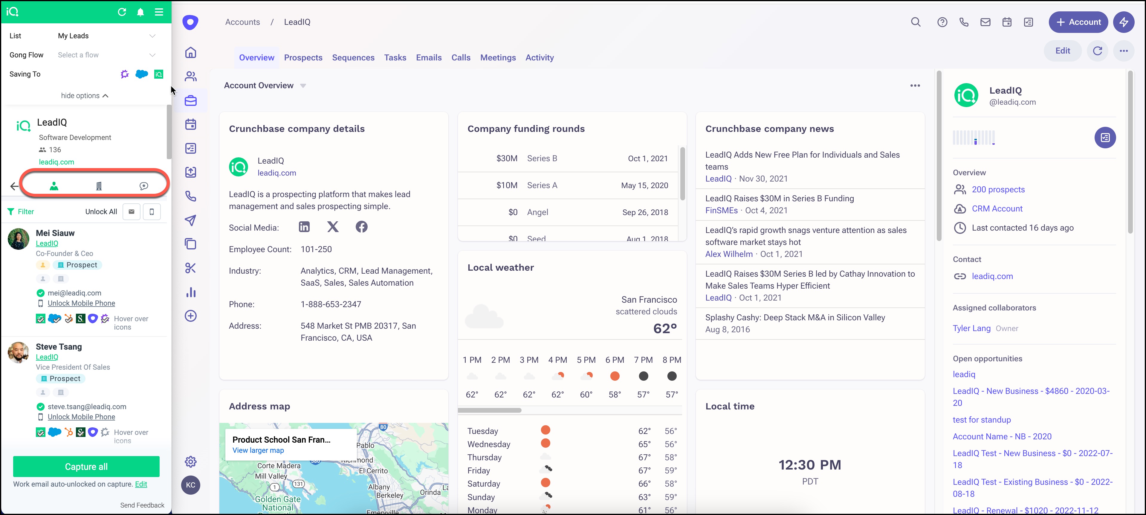Open the KC user avatar menu

click(190, 485)
